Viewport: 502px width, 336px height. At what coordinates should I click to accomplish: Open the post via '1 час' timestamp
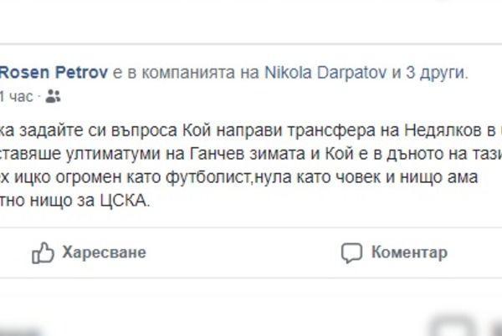coord(17,97)
